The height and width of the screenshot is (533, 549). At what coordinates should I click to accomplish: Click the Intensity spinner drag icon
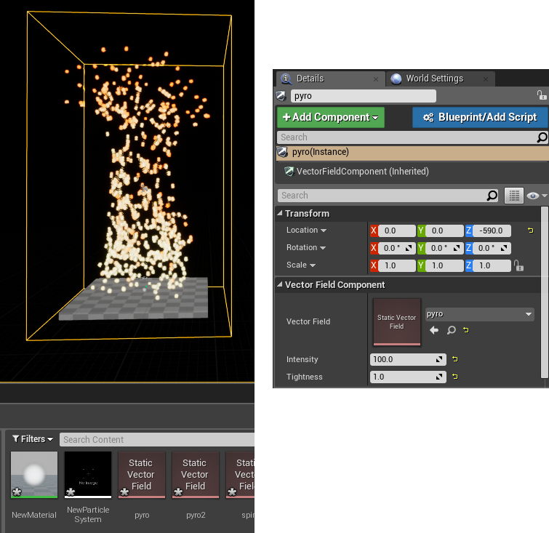[x=439, y=359]
